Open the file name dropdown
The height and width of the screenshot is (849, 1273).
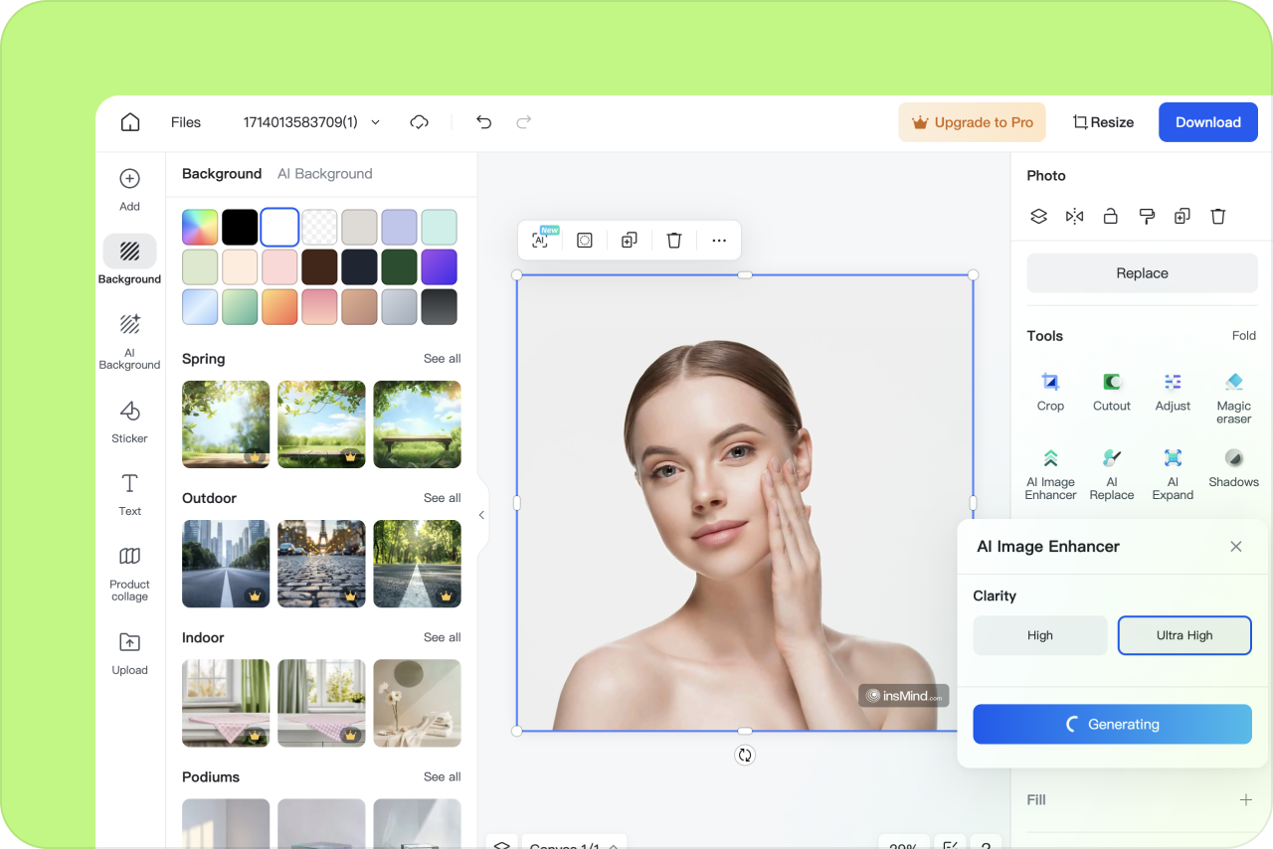[376, 122]
